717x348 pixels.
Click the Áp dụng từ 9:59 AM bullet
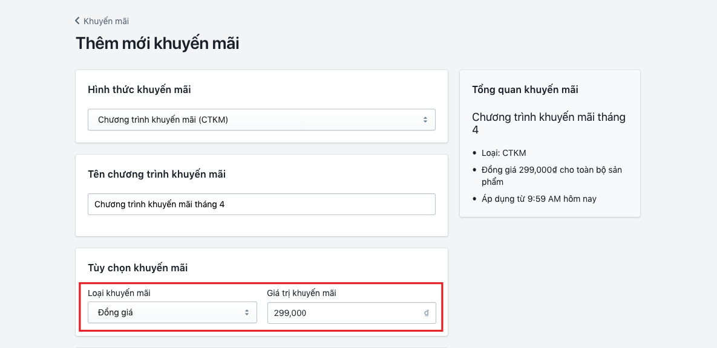(x=538, y=198)
